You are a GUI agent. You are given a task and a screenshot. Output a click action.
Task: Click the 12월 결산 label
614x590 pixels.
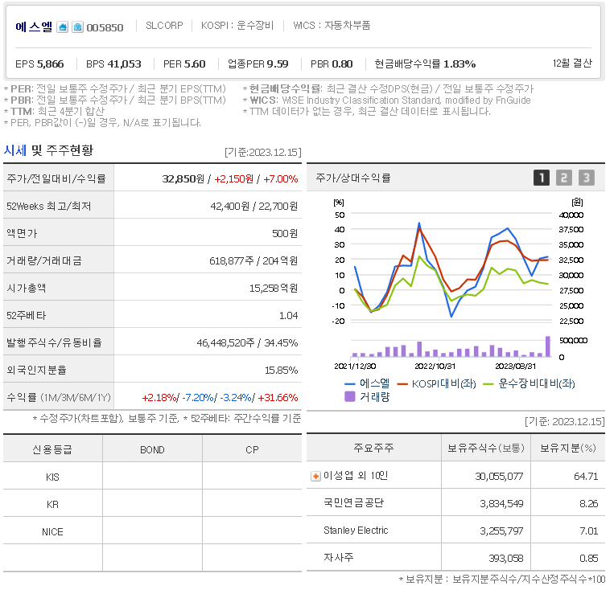(572, 63)
